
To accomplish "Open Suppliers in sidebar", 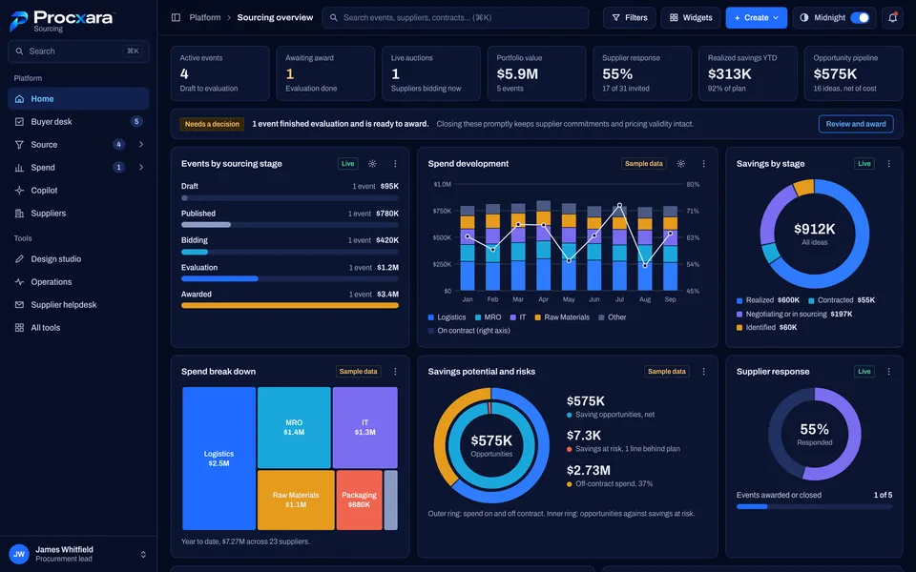I will tap(78, 213).
